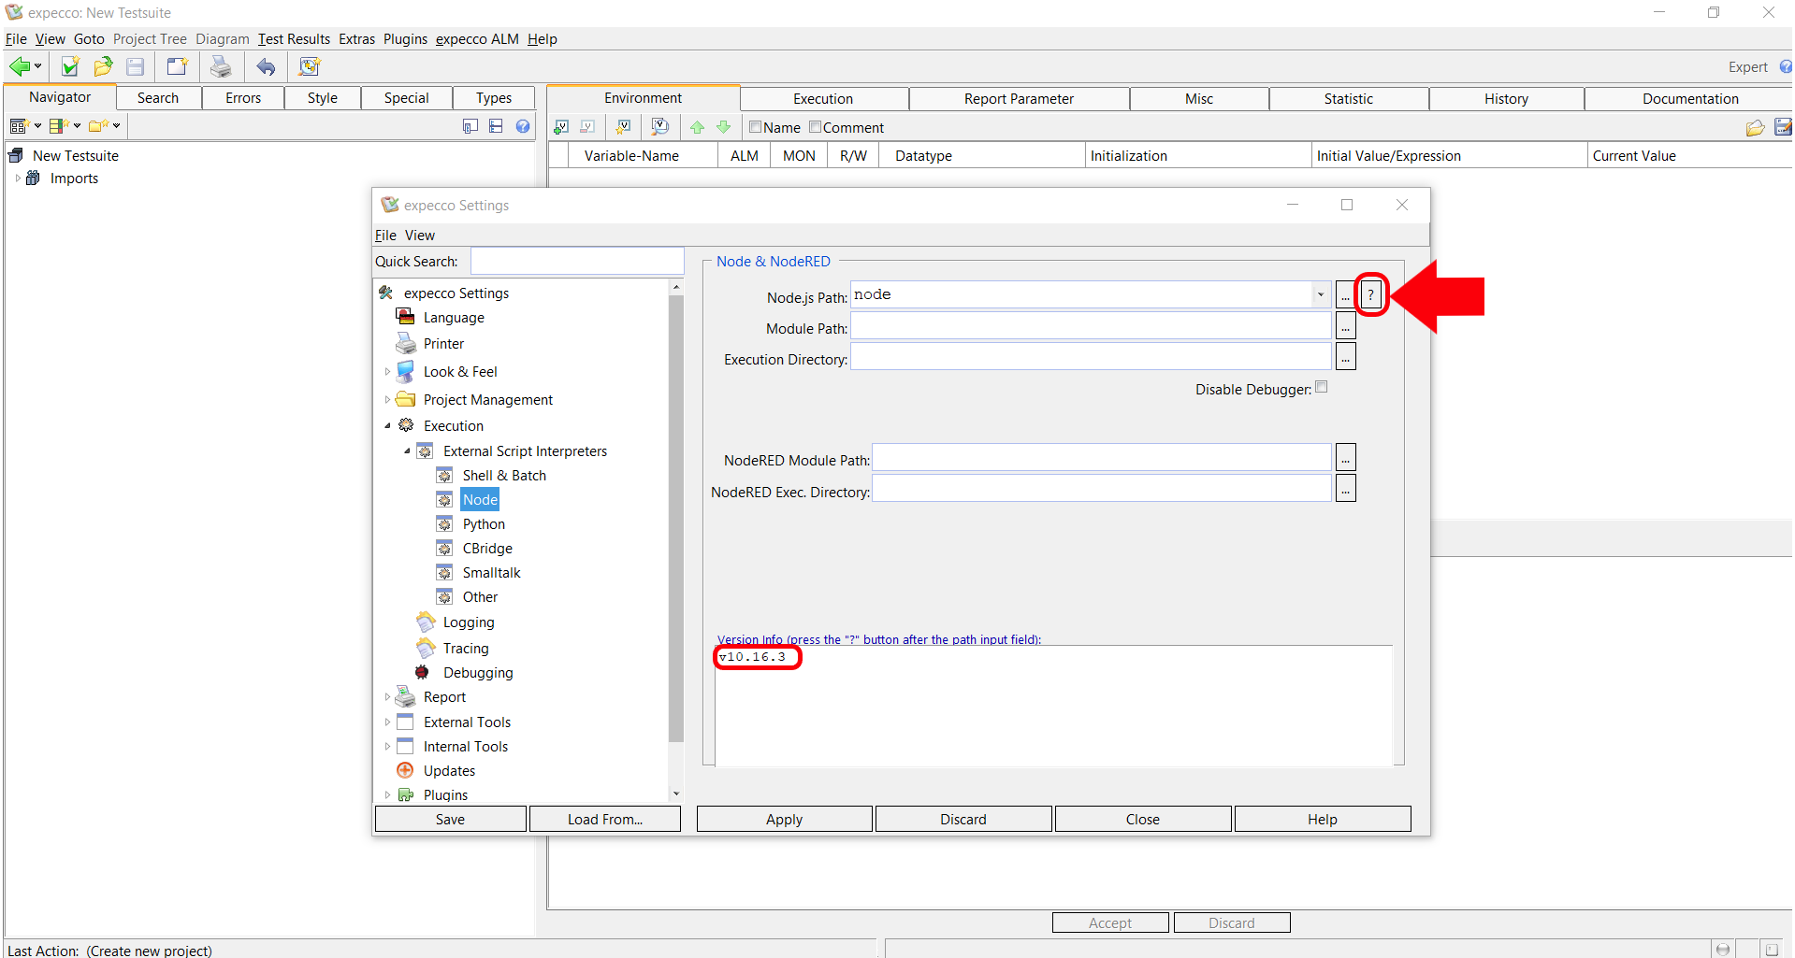Click the open folder toolbar icon
Viewport: 1795px width, 958px height.
pyautogui.click(x=103, y=66)
